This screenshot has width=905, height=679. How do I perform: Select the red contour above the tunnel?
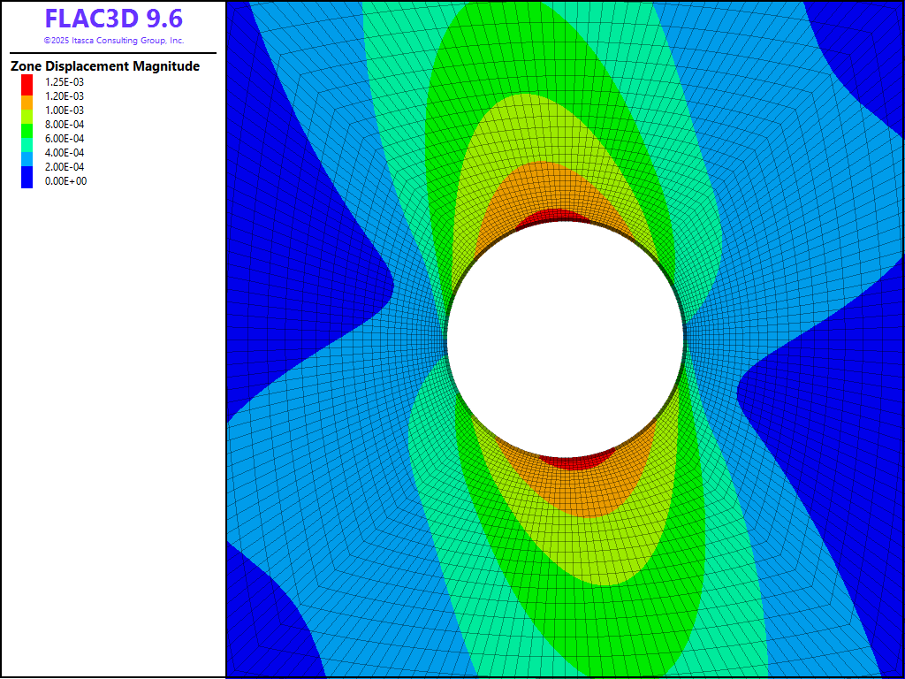pos(557,215)
